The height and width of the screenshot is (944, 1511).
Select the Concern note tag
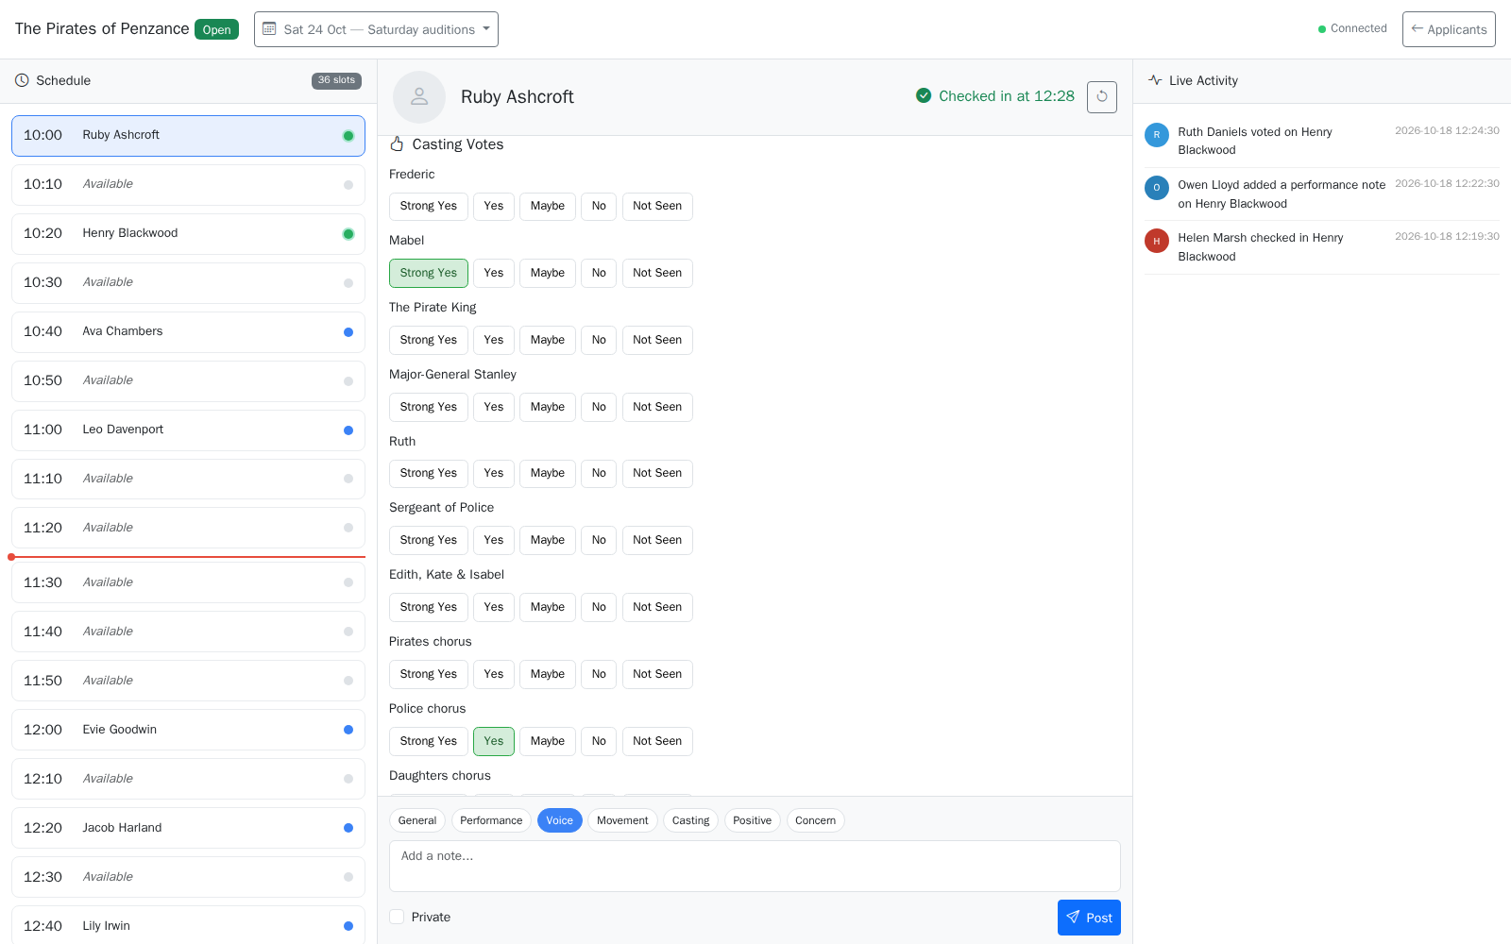[816, 820]
